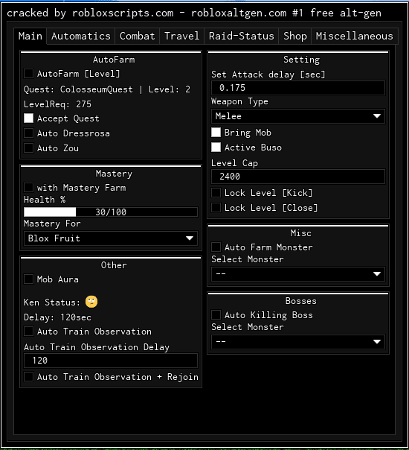The image size is (409, 450).
Task: Tick the Auto Killing Boss checkbox
Action: 216,315
